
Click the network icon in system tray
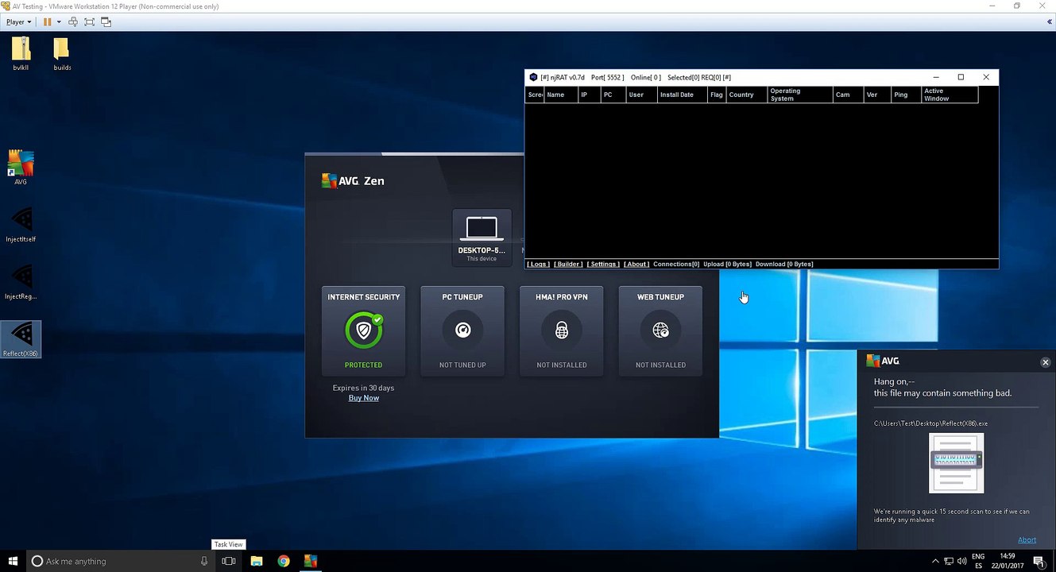(949, 562)
